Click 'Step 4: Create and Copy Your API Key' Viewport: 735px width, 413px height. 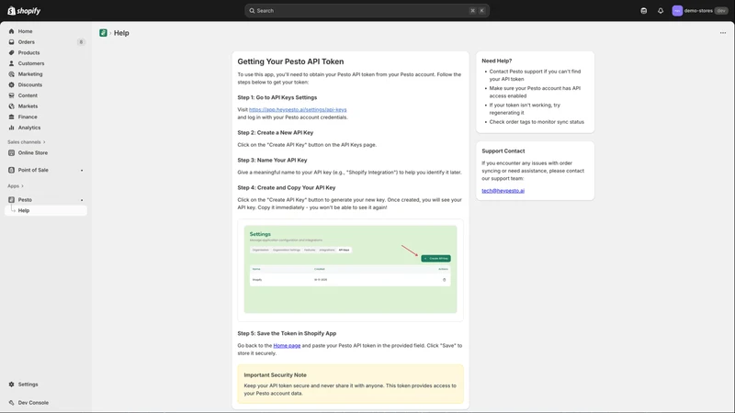[287, 188]
